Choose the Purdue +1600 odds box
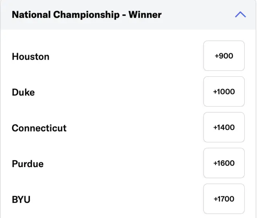Viewport: 257px width, 218px height. pos(224,163)
